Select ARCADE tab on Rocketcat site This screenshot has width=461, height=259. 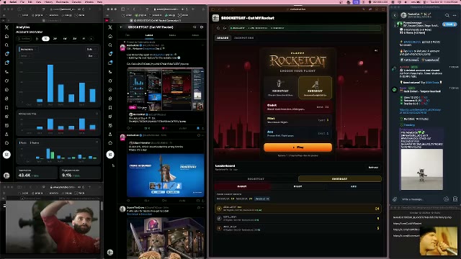(x=223, y=38)
